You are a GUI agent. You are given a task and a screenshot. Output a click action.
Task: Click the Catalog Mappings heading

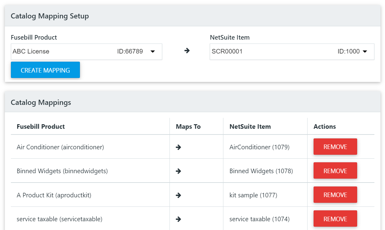[41, 102]
